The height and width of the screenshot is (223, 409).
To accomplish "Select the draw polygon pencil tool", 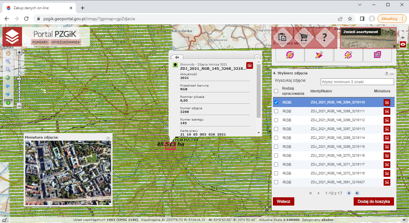I will point(318,55).
